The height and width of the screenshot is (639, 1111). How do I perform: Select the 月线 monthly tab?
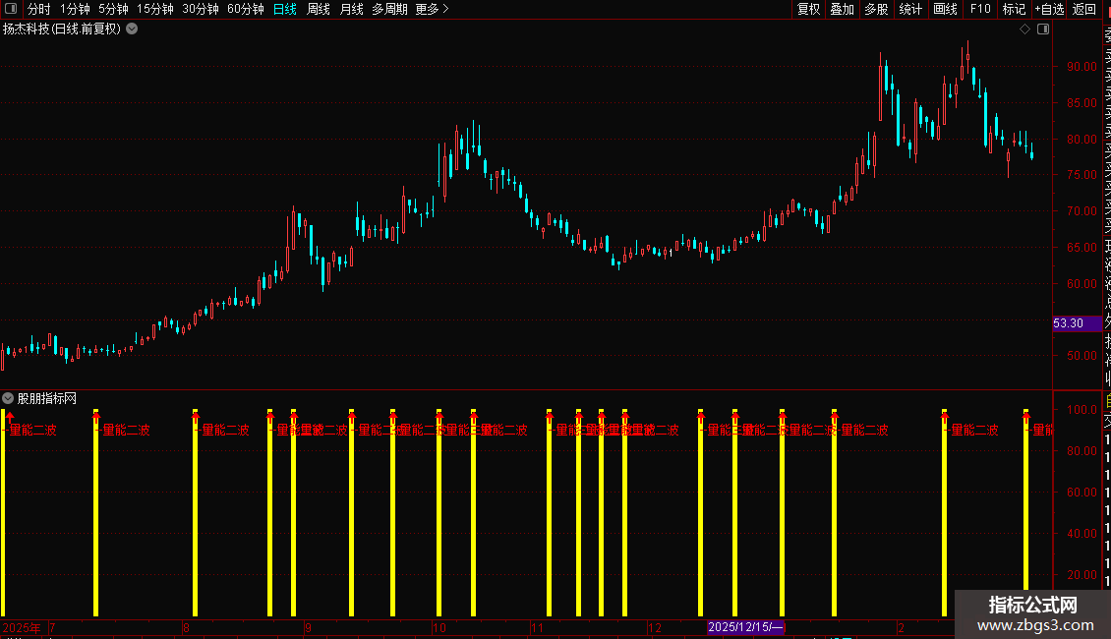351,9
